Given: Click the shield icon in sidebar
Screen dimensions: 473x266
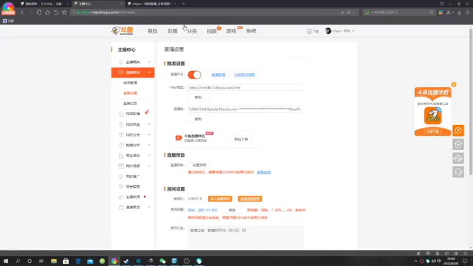Looking at the screenshot, I should coord(121,187).
